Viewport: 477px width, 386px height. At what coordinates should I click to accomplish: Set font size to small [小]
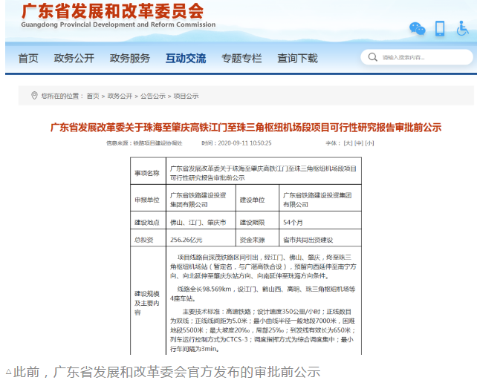(x=369, y=143)
